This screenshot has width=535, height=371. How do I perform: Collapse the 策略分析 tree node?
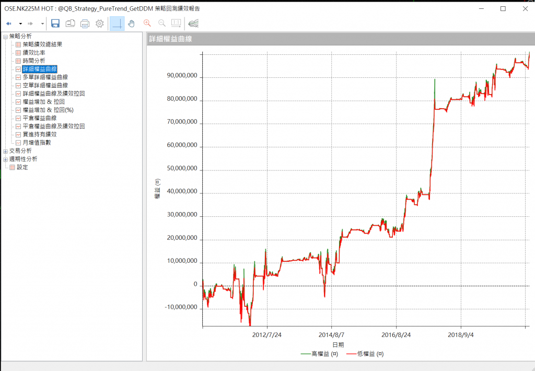click(5, 37)
